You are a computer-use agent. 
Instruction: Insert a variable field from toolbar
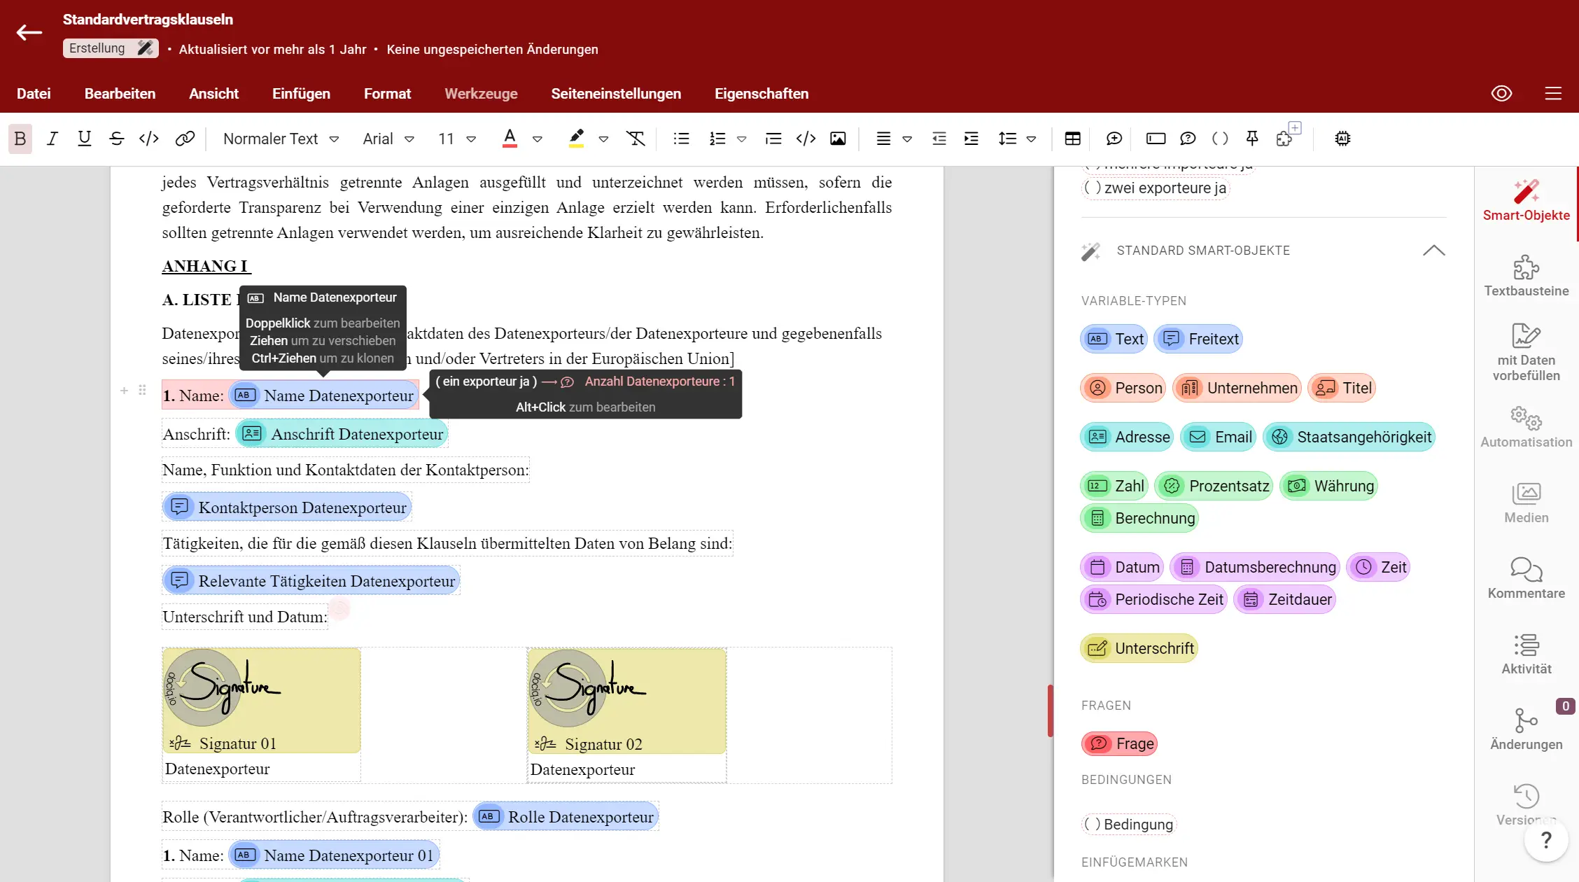1156,139
